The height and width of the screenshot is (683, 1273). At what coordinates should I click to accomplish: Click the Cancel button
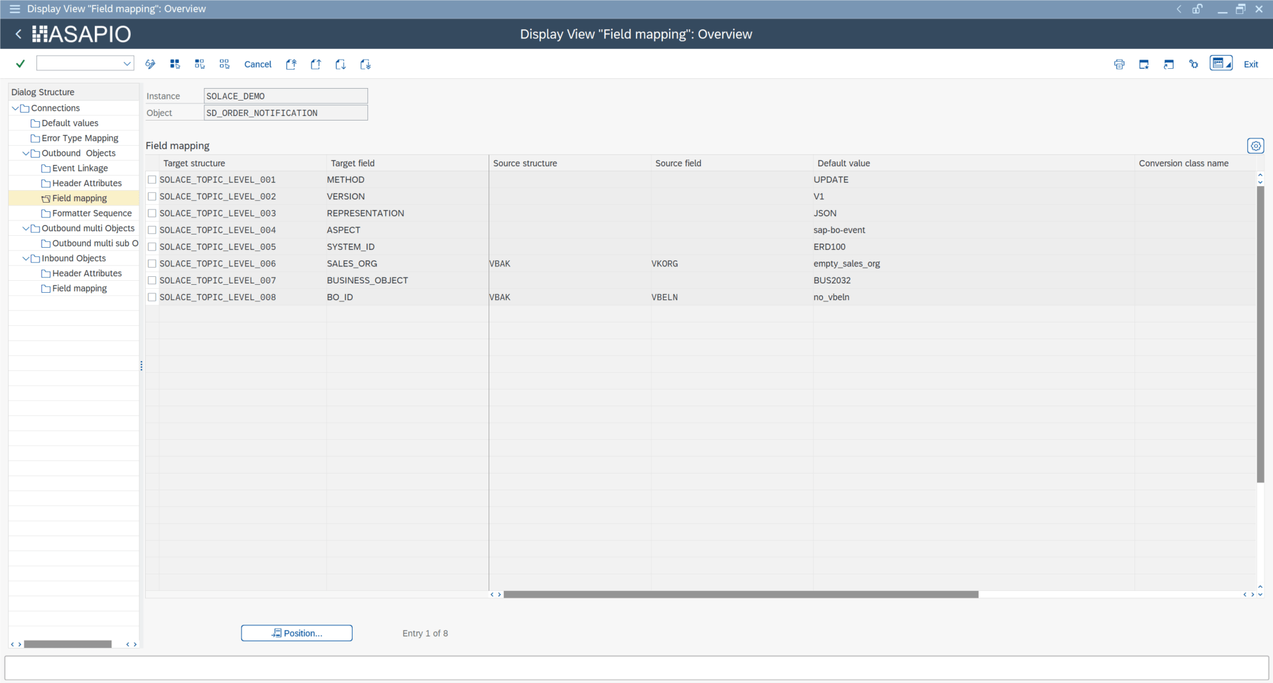pos(258,64)
